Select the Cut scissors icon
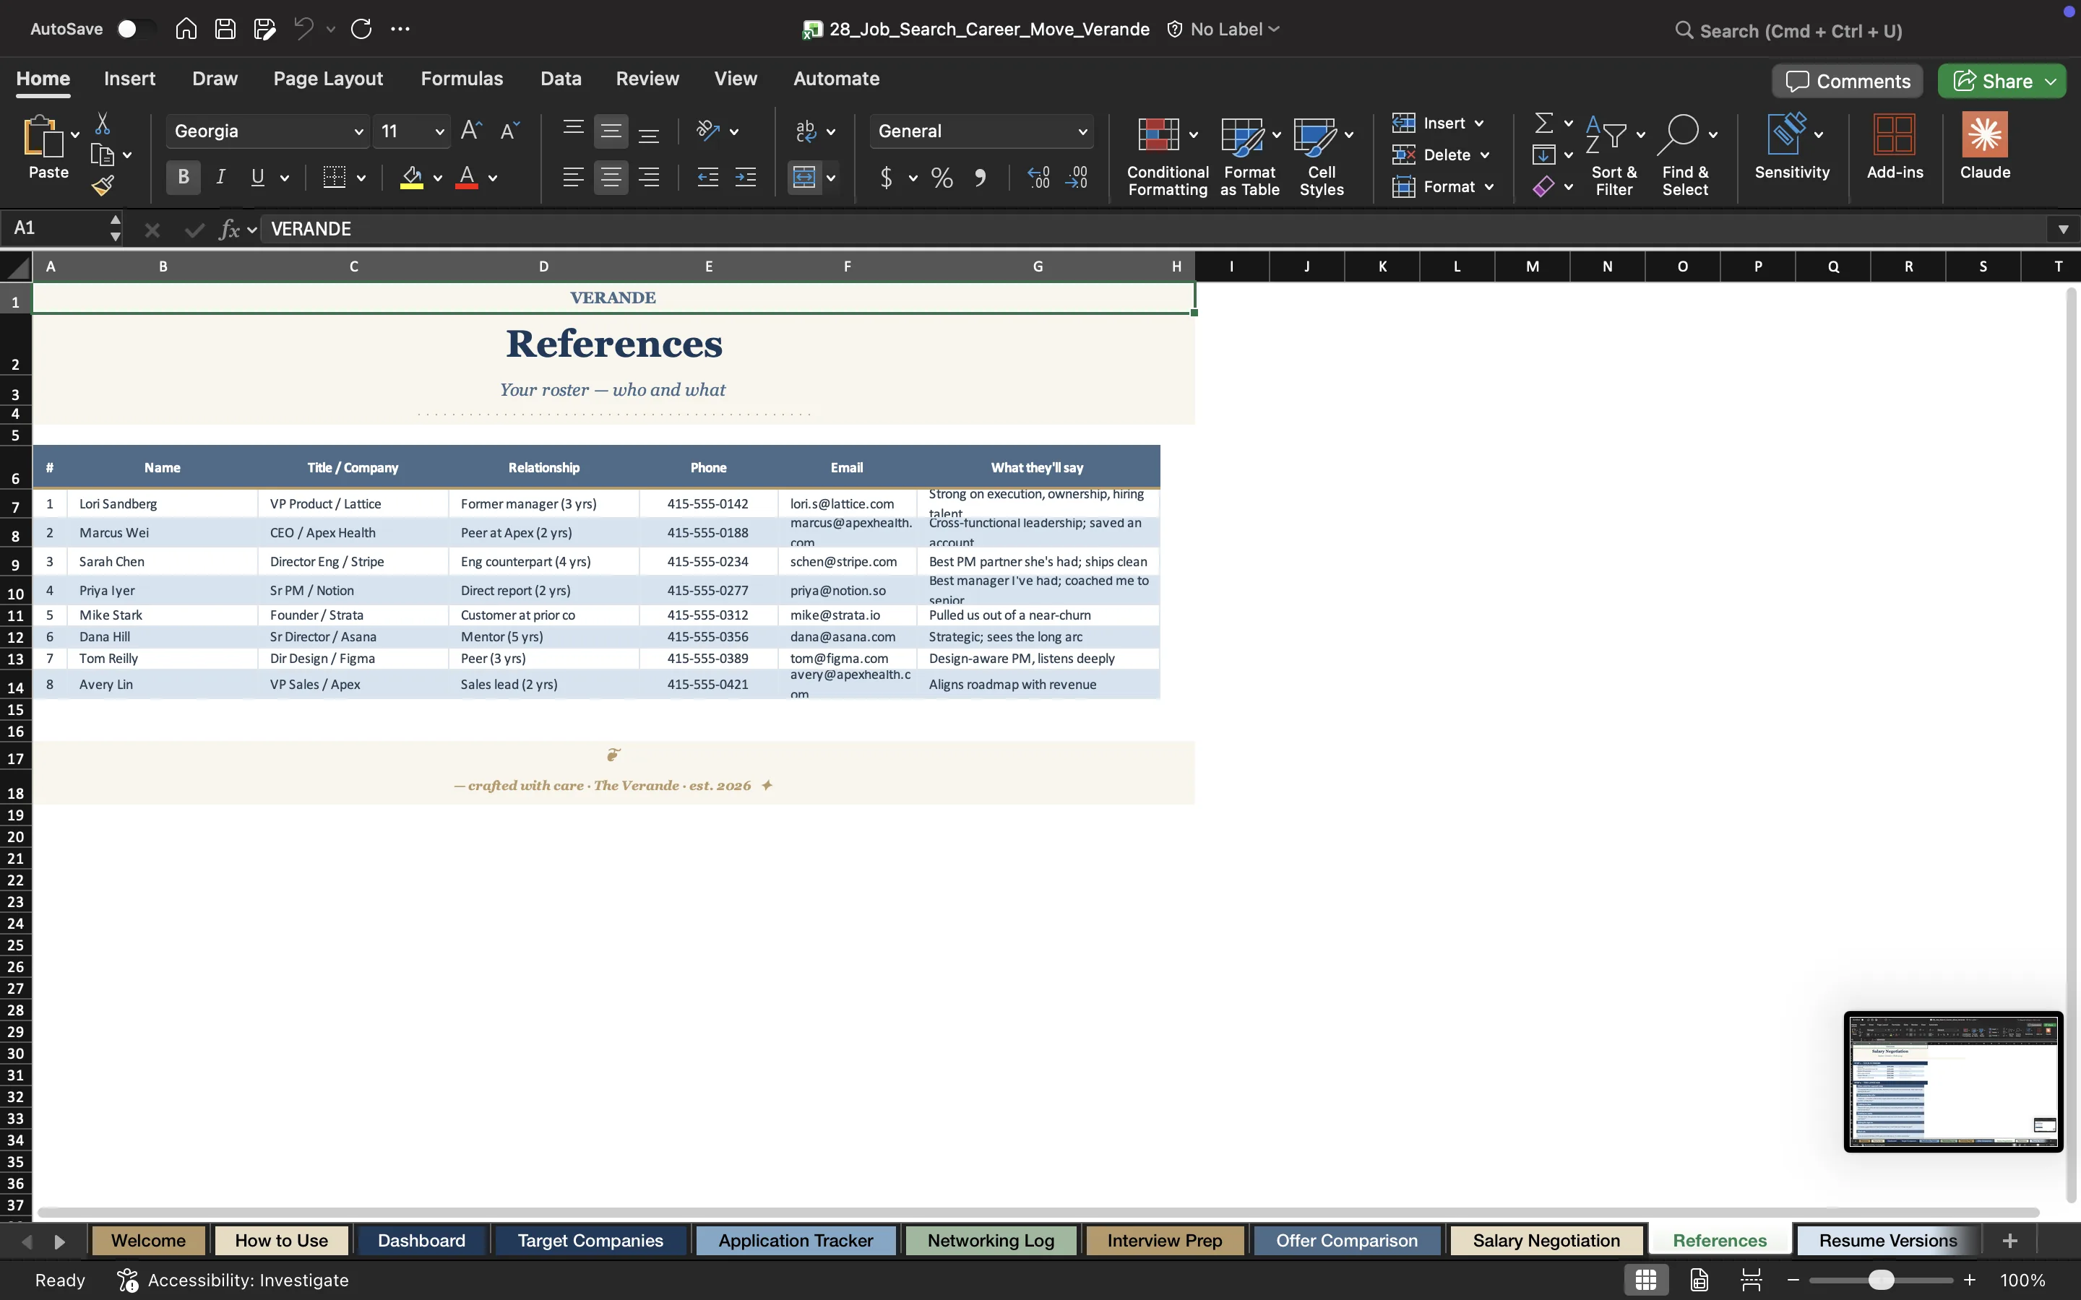The height and width of the screenshot is (1300, 2081). click(x=103, y=123)
